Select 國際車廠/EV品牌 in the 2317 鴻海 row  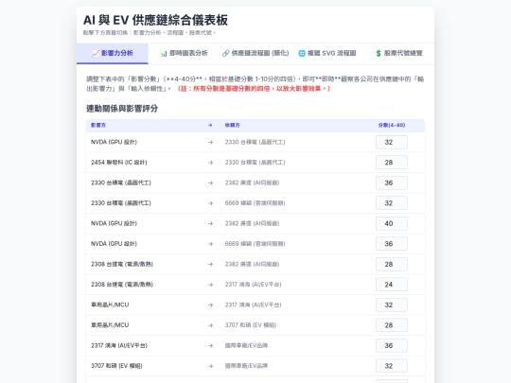[246, 346]
